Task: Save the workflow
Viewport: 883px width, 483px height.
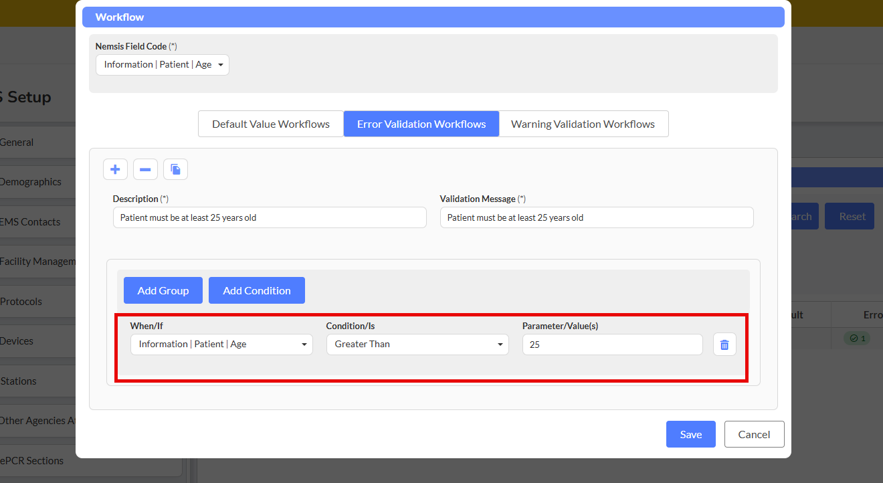Action: click(690, 434)
